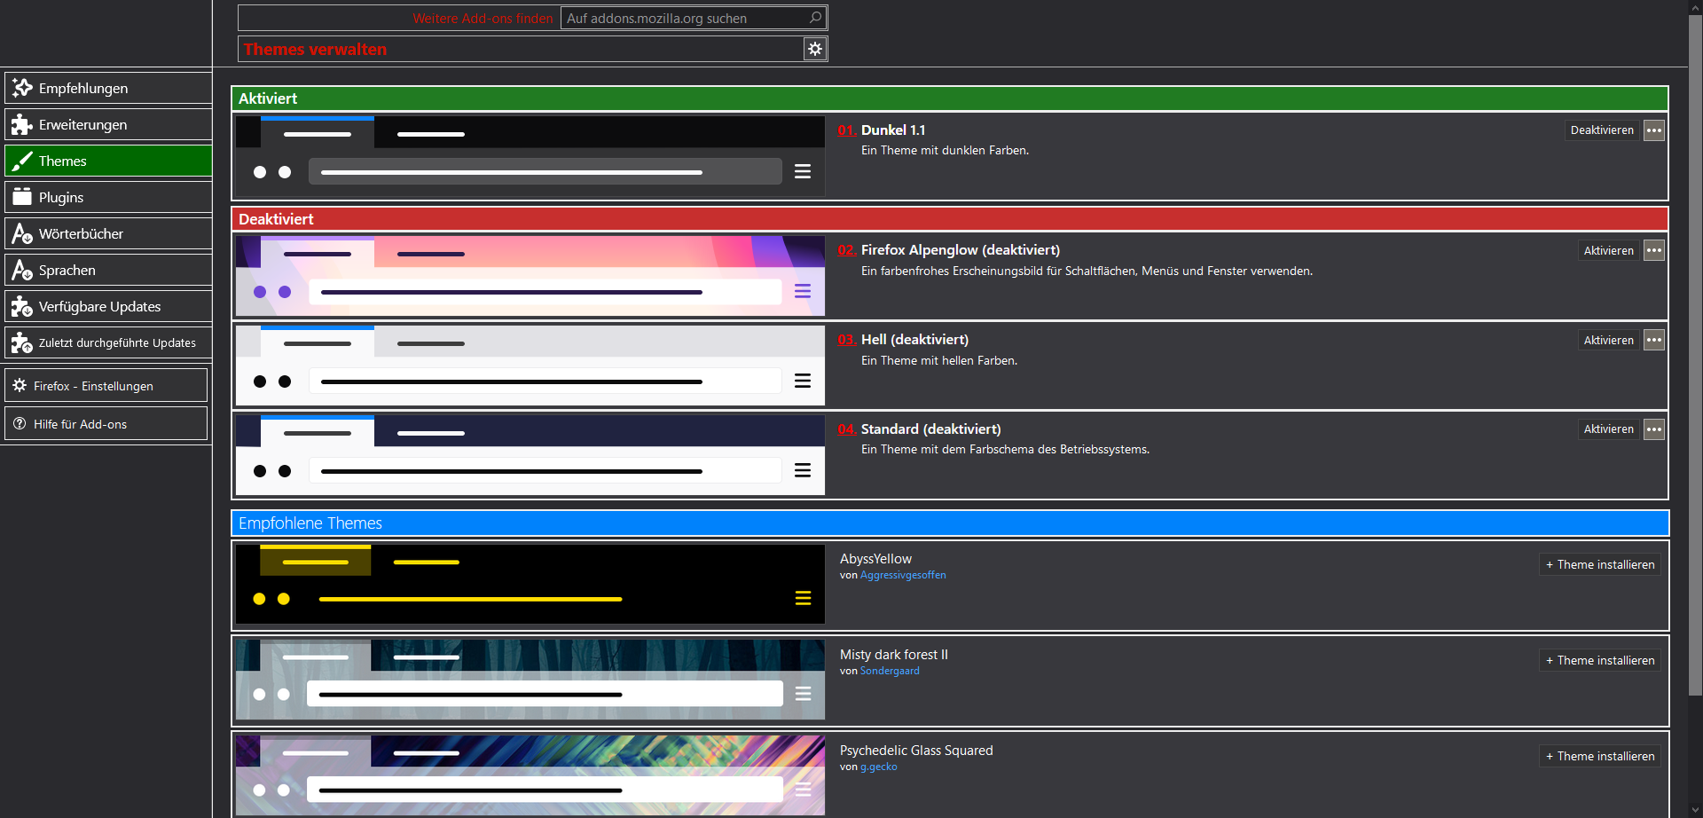Install the AbyssYellow theme

click(1600, 564)
